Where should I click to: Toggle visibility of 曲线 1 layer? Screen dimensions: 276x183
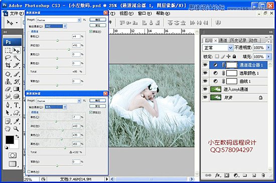[205, 81]
